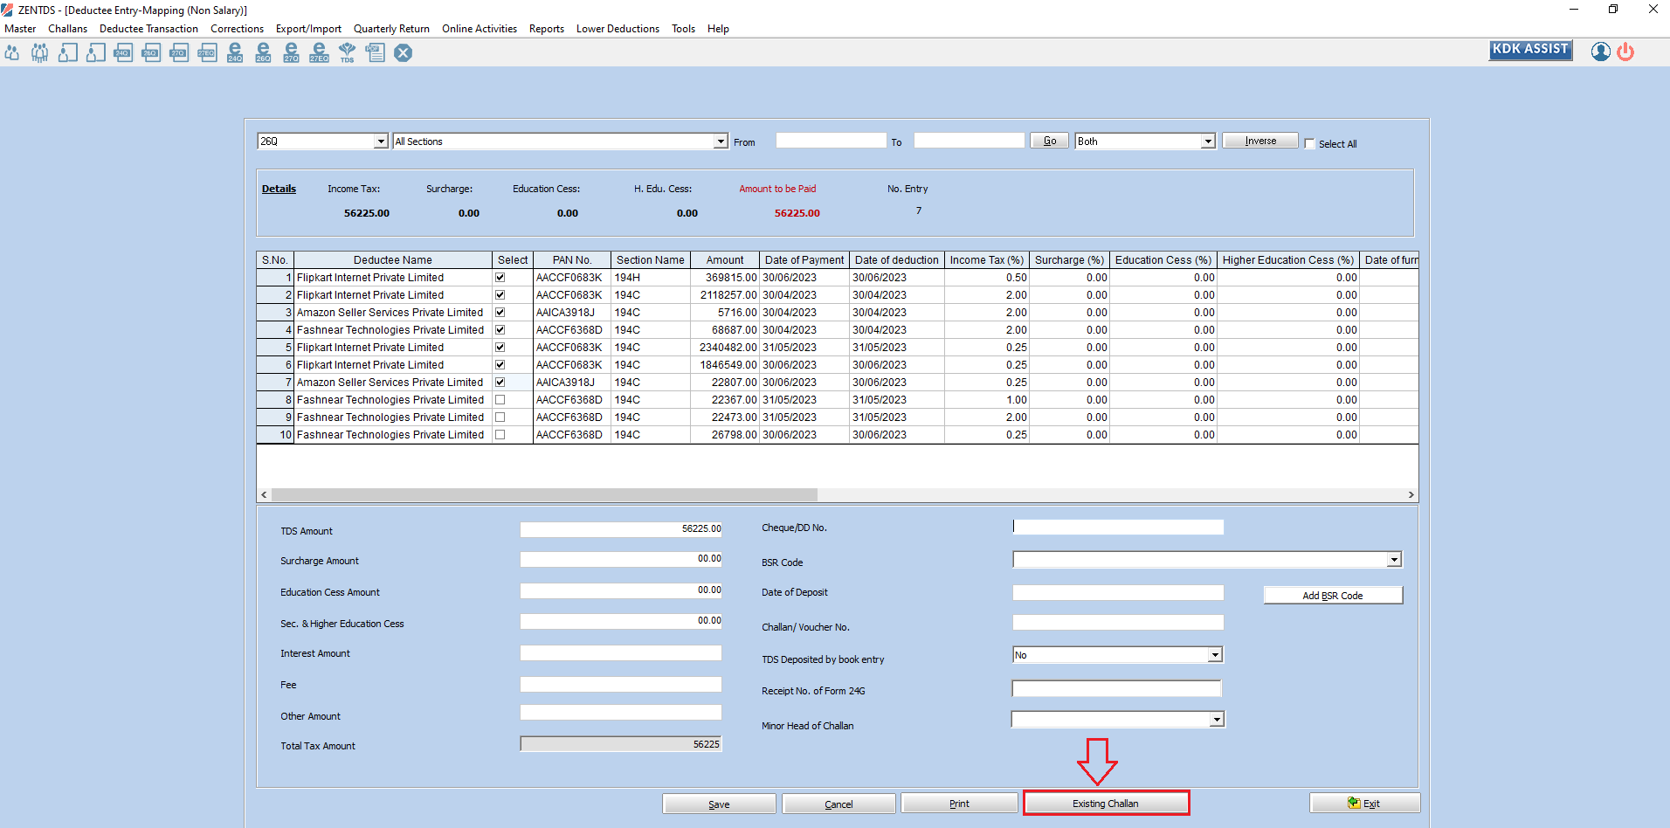Open the Export/Import menu
1670x828 pixels.
pyautogui.click(x=308, y=29)
